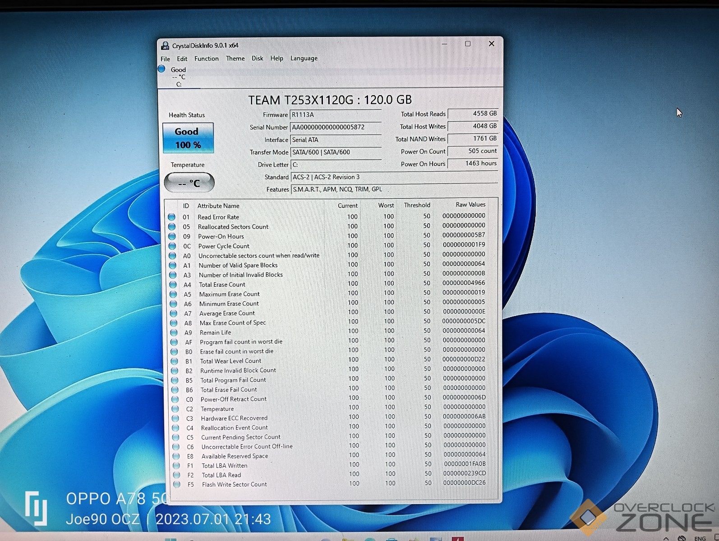Select the Total LBA Written row text
Image resolution: width=719 pixels, height=541 pixels.
coord(225,466)
